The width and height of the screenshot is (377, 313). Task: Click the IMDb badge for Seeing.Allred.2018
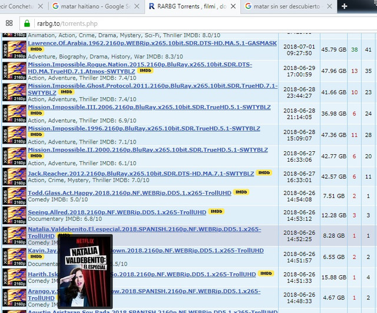[x=216, y=211]
